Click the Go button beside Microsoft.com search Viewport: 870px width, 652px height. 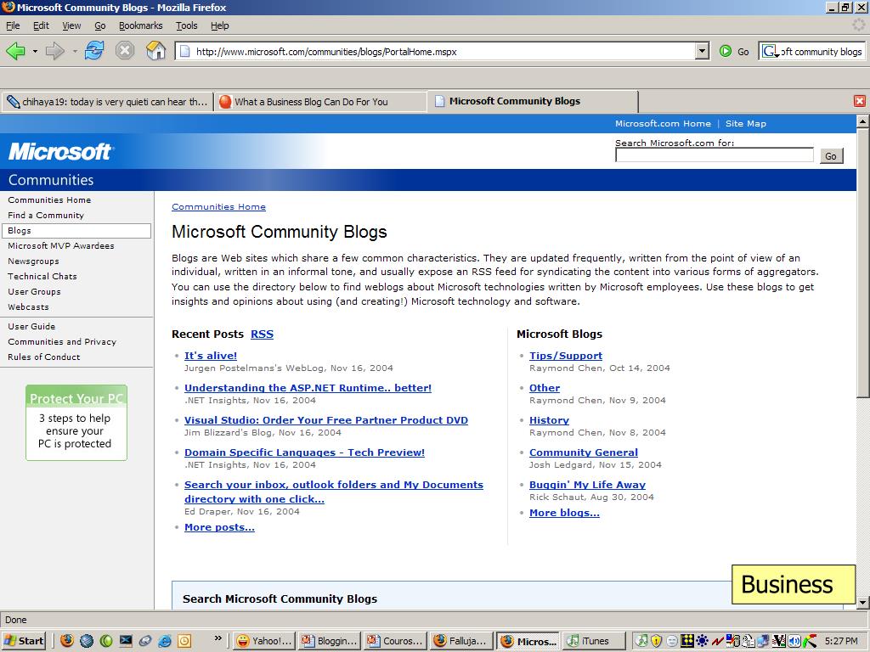tap(831, 156)
